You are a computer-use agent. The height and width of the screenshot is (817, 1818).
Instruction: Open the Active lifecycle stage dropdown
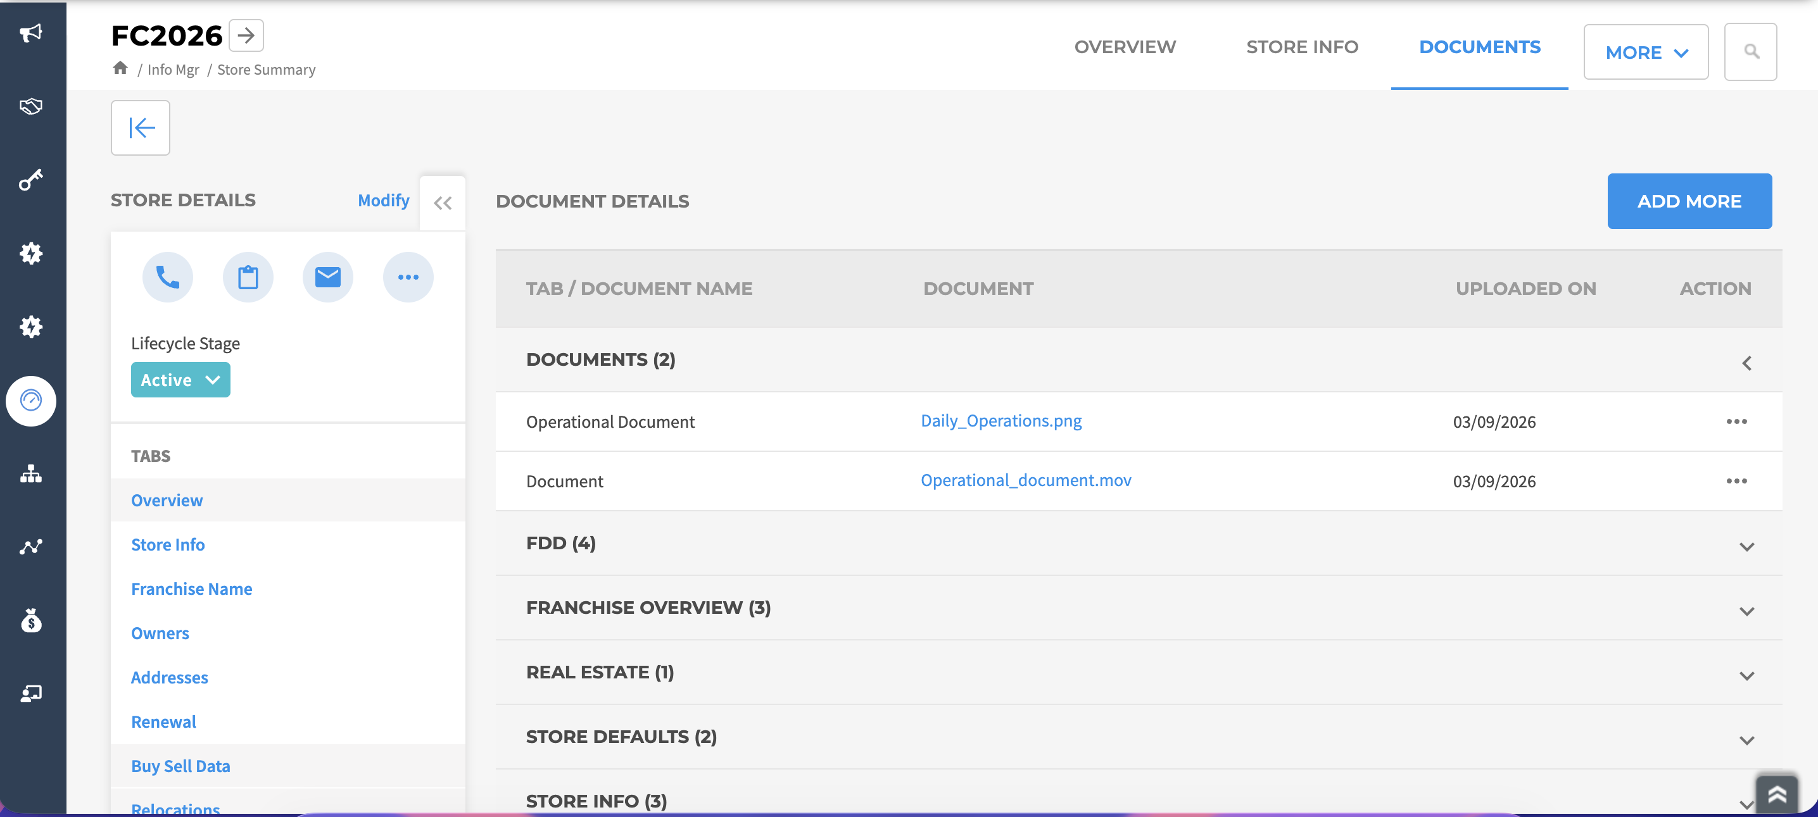pos(180,379)
